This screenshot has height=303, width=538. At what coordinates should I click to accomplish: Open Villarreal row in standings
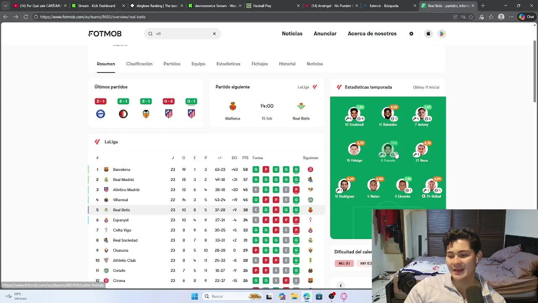(x=206, y=200)
